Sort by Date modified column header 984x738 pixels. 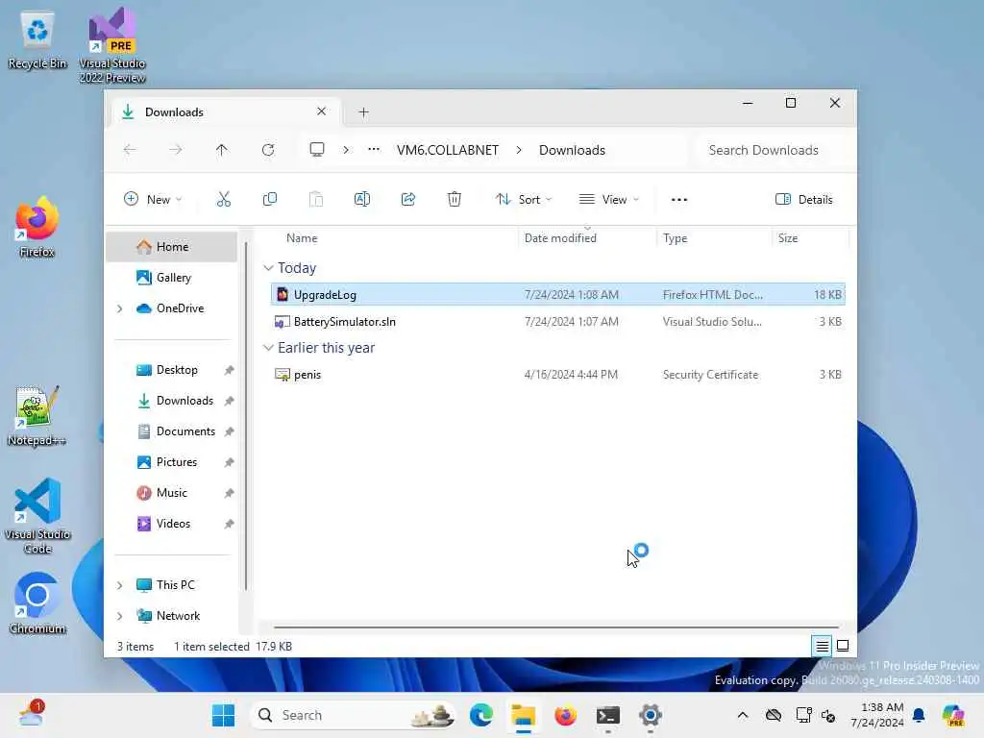[x=560, y=238]
